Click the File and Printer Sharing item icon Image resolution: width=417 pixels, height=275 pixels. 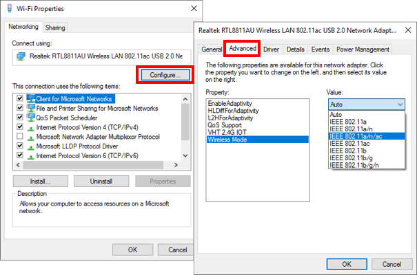click(x=31, y=108)
